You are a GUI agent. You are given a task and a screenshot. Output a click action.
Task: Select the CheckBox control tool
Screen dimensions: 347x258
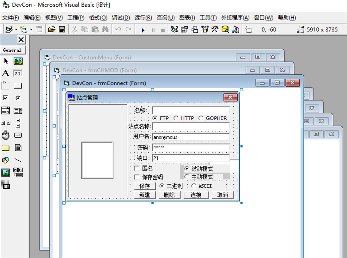5,98
